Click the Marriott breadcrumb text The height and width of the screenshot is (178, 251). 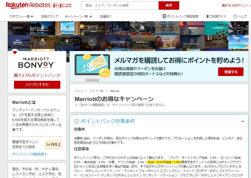click(x=114, y=91)
